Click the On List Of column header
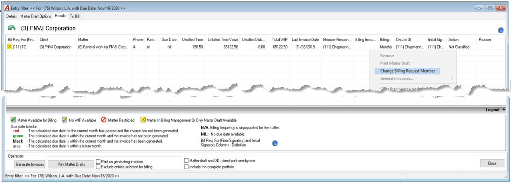 click(410, 40)
